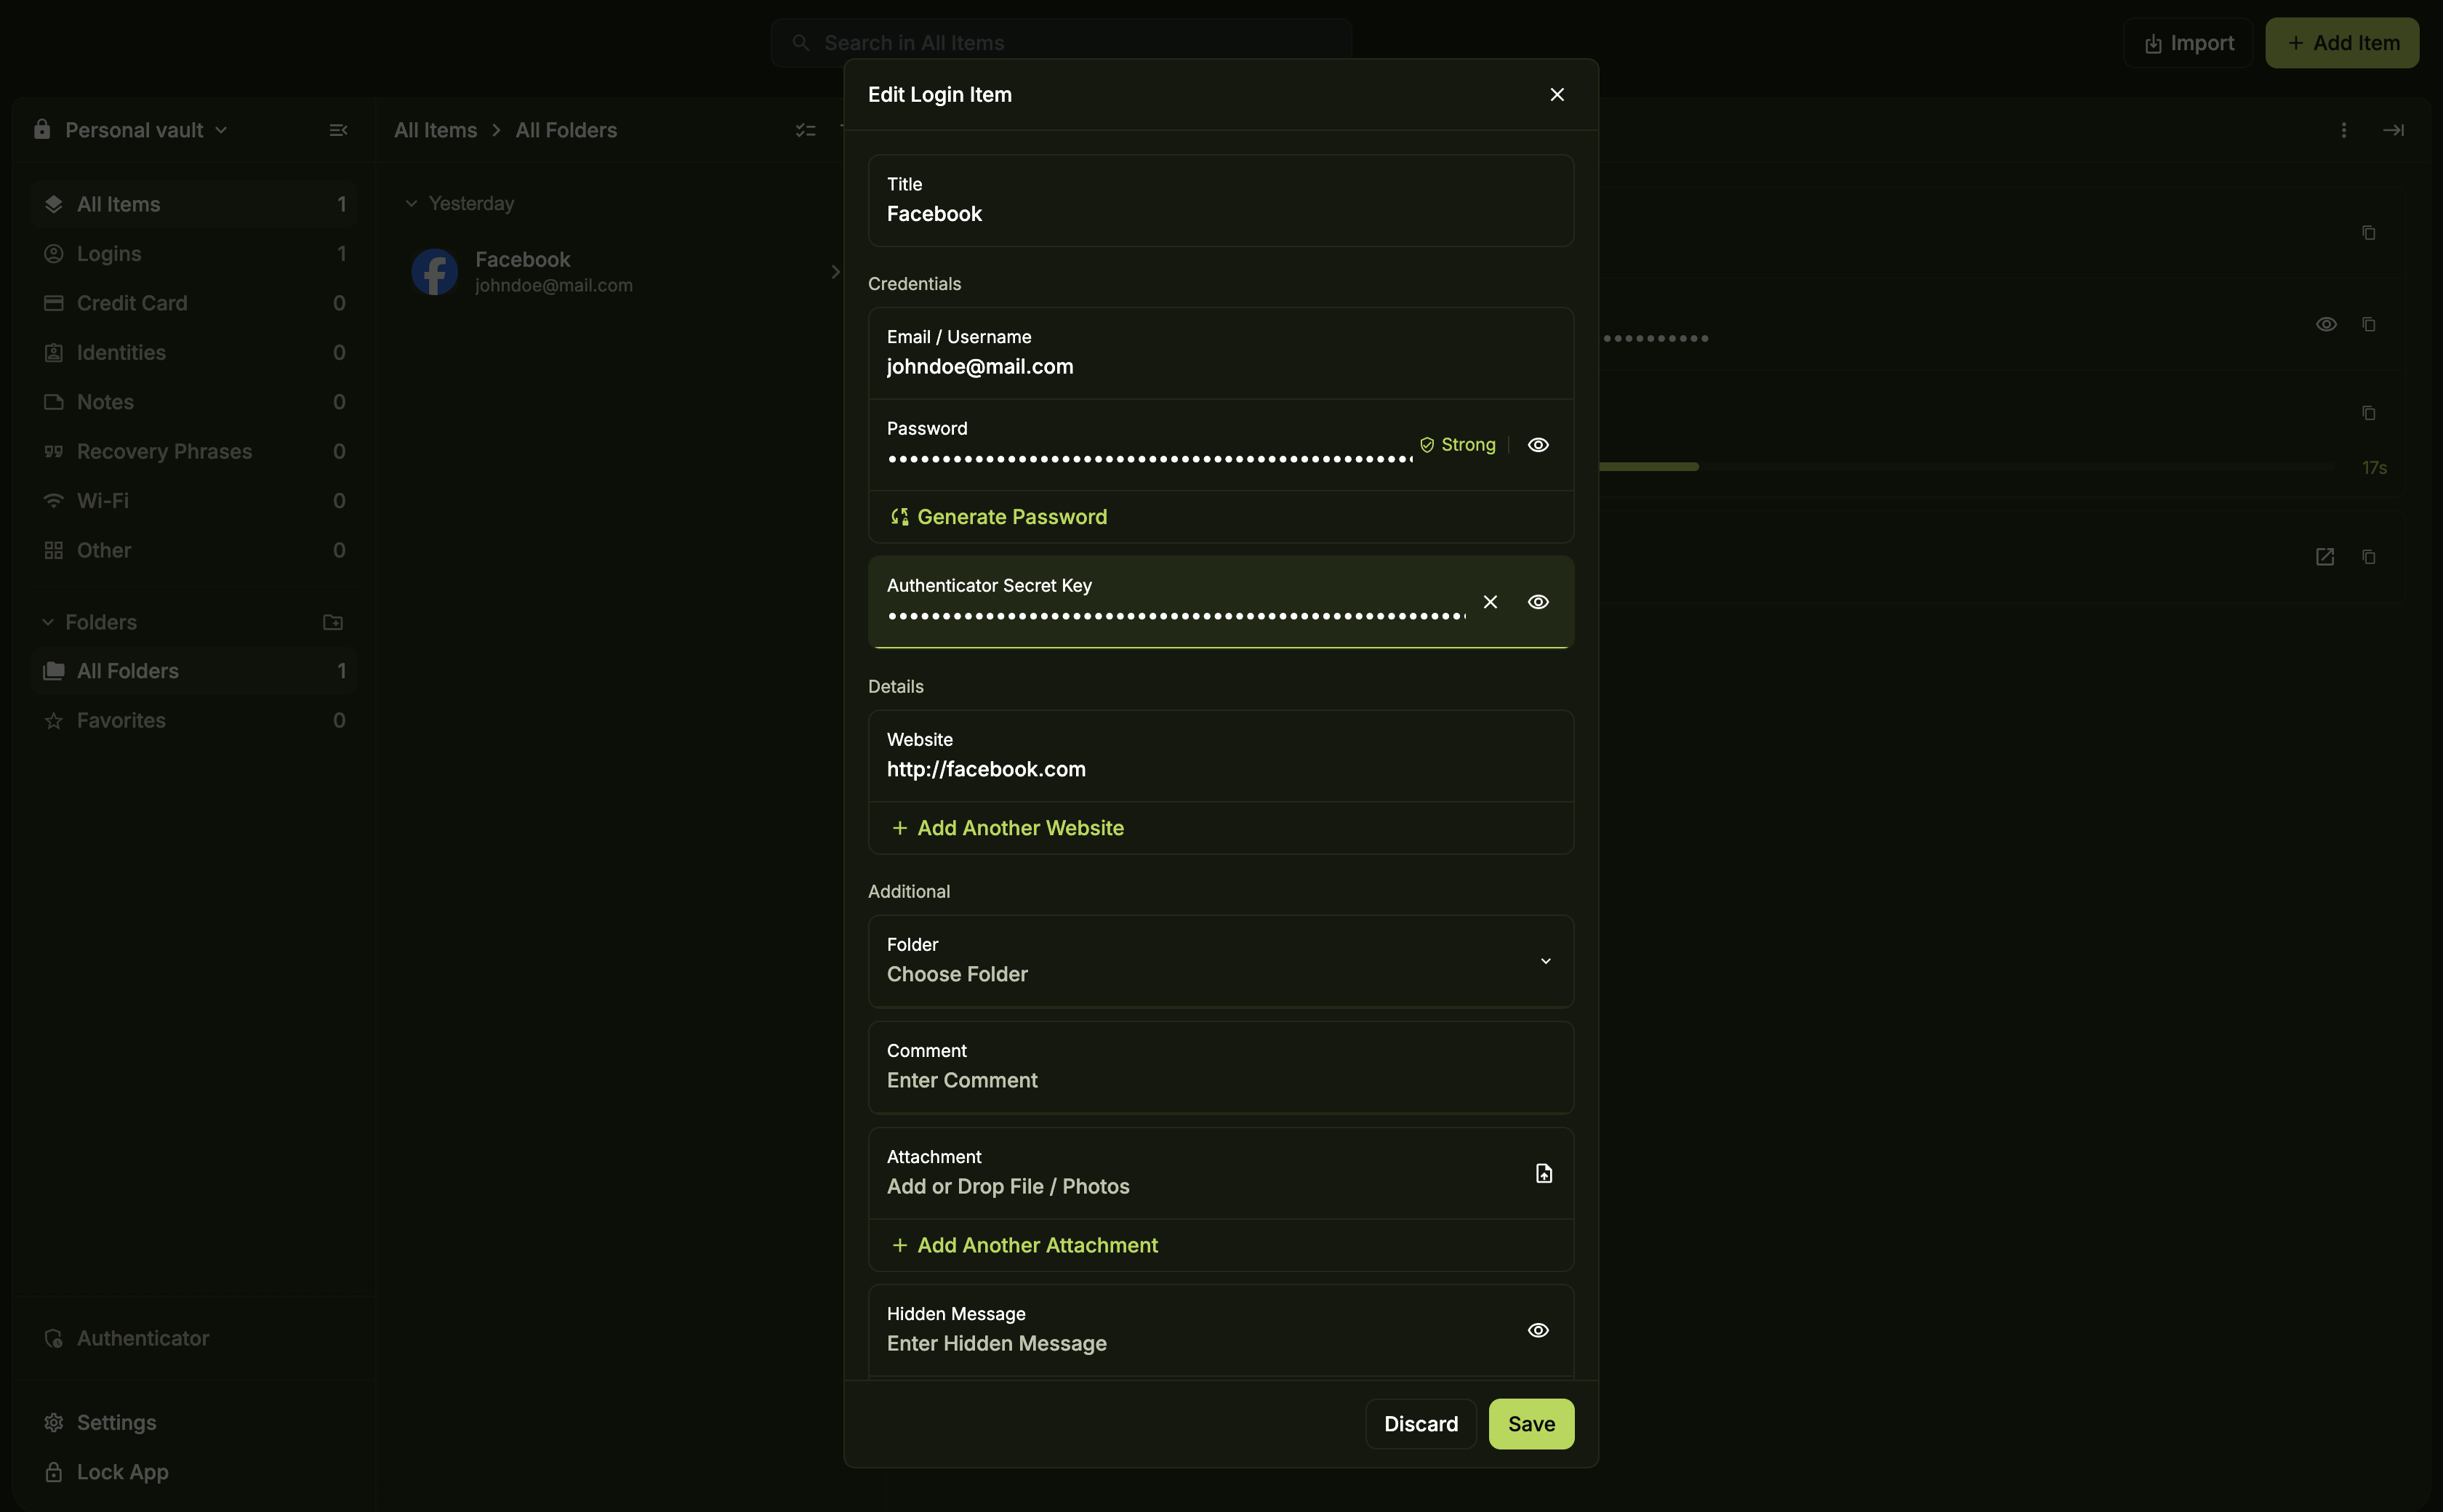2443x1512 pixels.
Task: Open website in browser icon
Action: [2325, 557]
